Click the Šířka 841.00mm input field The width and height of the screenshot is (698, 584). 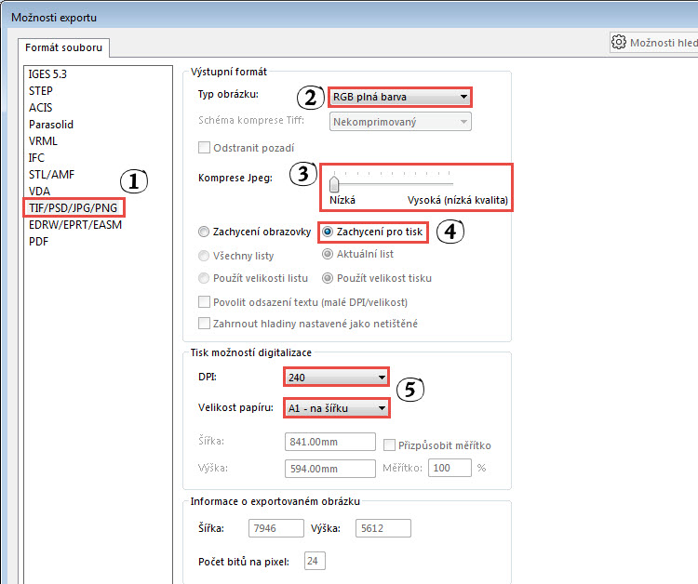329,445
